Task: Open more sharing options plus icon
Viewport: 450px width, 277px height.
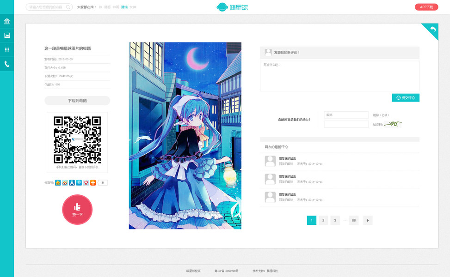Action: [x=93, y=183]
